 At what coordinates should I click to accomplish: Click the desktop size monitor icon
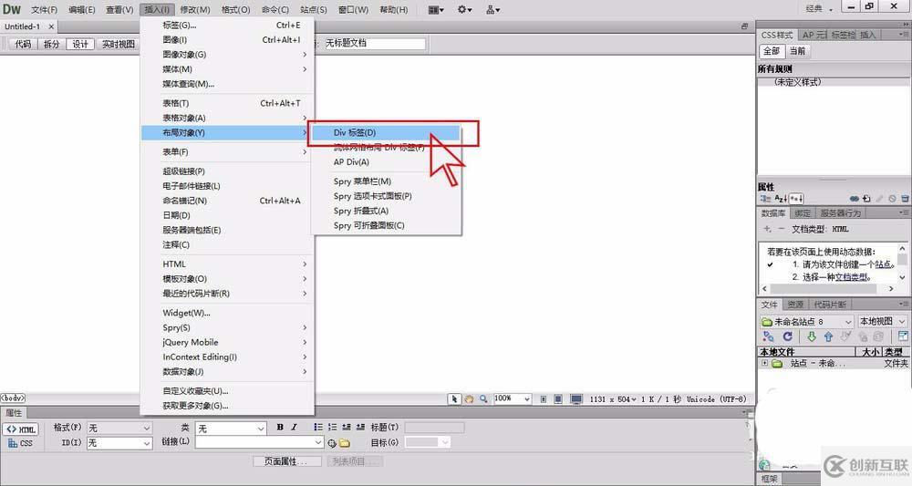click(576, 398)
